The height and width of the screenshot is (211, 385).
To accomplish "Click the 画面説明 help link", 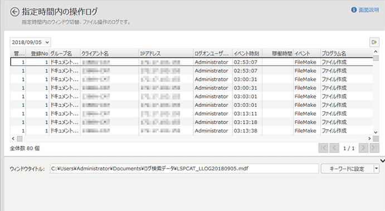I will [x=368, y=10].
